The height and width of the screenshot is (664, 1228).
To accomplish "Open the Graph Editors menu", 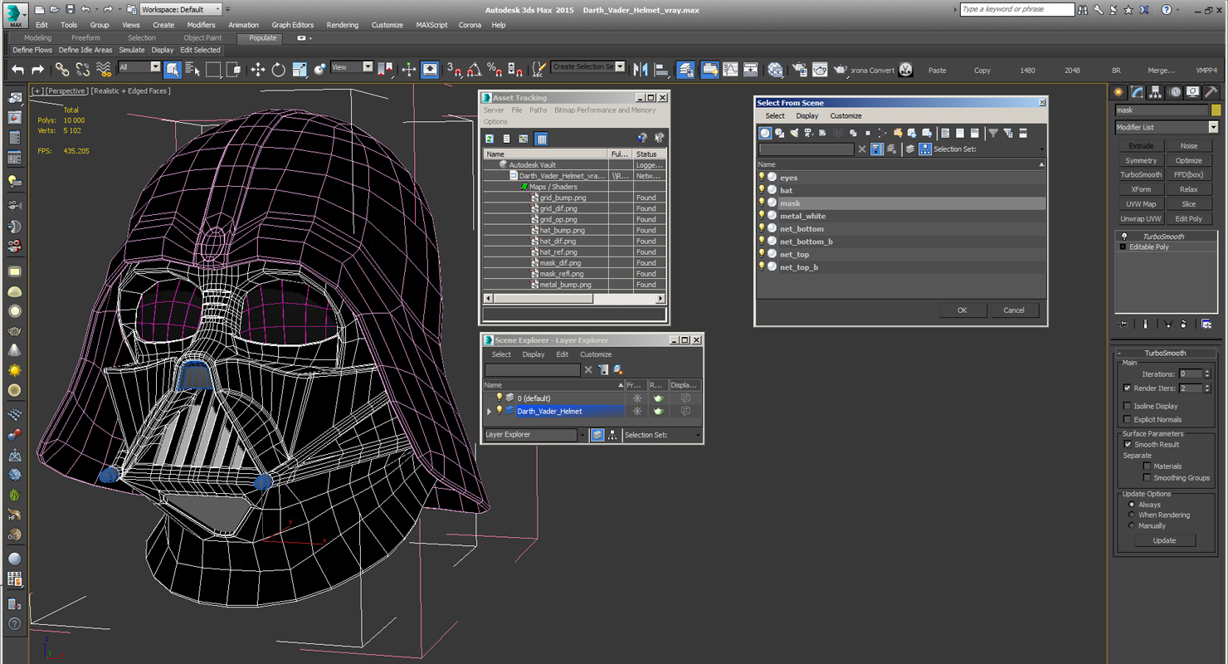I will click(x=293, y=25).
